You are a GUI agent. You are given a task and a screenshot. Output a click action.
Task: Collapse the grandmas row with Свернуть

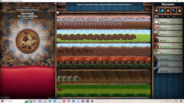pyautogui.click(x=139, y=29)
